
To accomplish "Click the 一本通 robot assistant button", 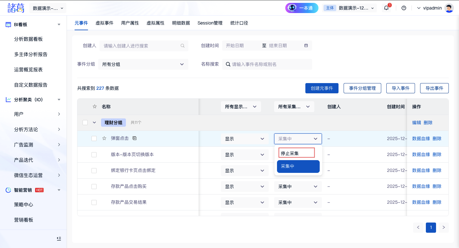I will tap(302, 8).
